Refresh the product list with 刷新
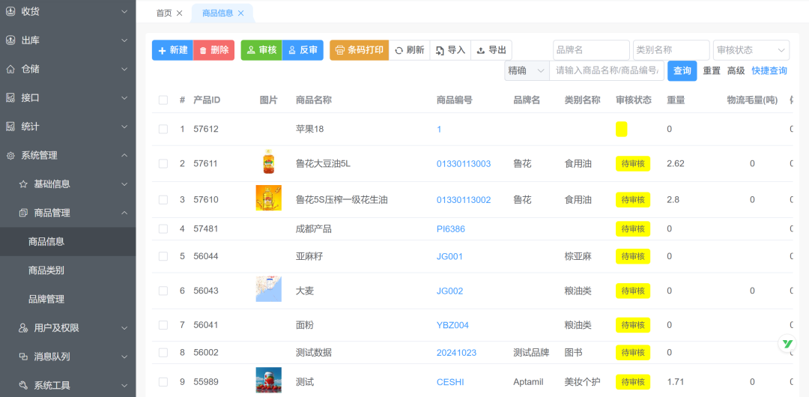Screen dimensions: 809x397 [x=410, y=50]
